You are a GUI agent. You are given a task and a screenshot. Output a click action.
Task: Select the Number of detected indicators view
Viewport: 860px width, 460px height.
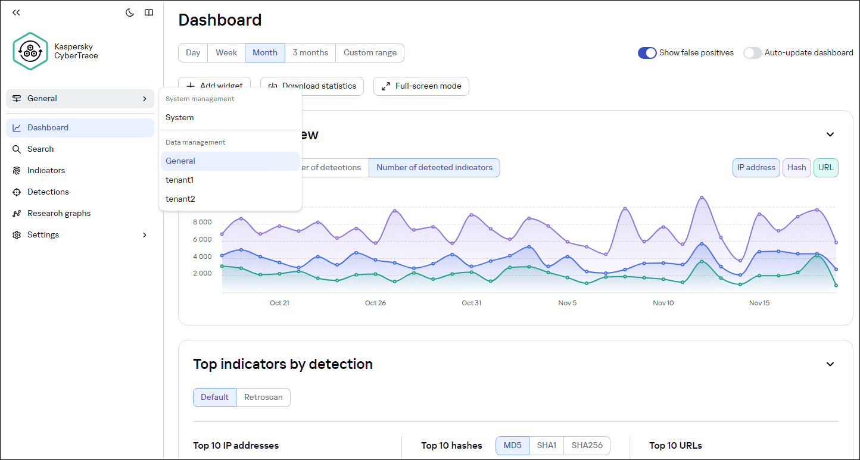[x=434, y=167]
